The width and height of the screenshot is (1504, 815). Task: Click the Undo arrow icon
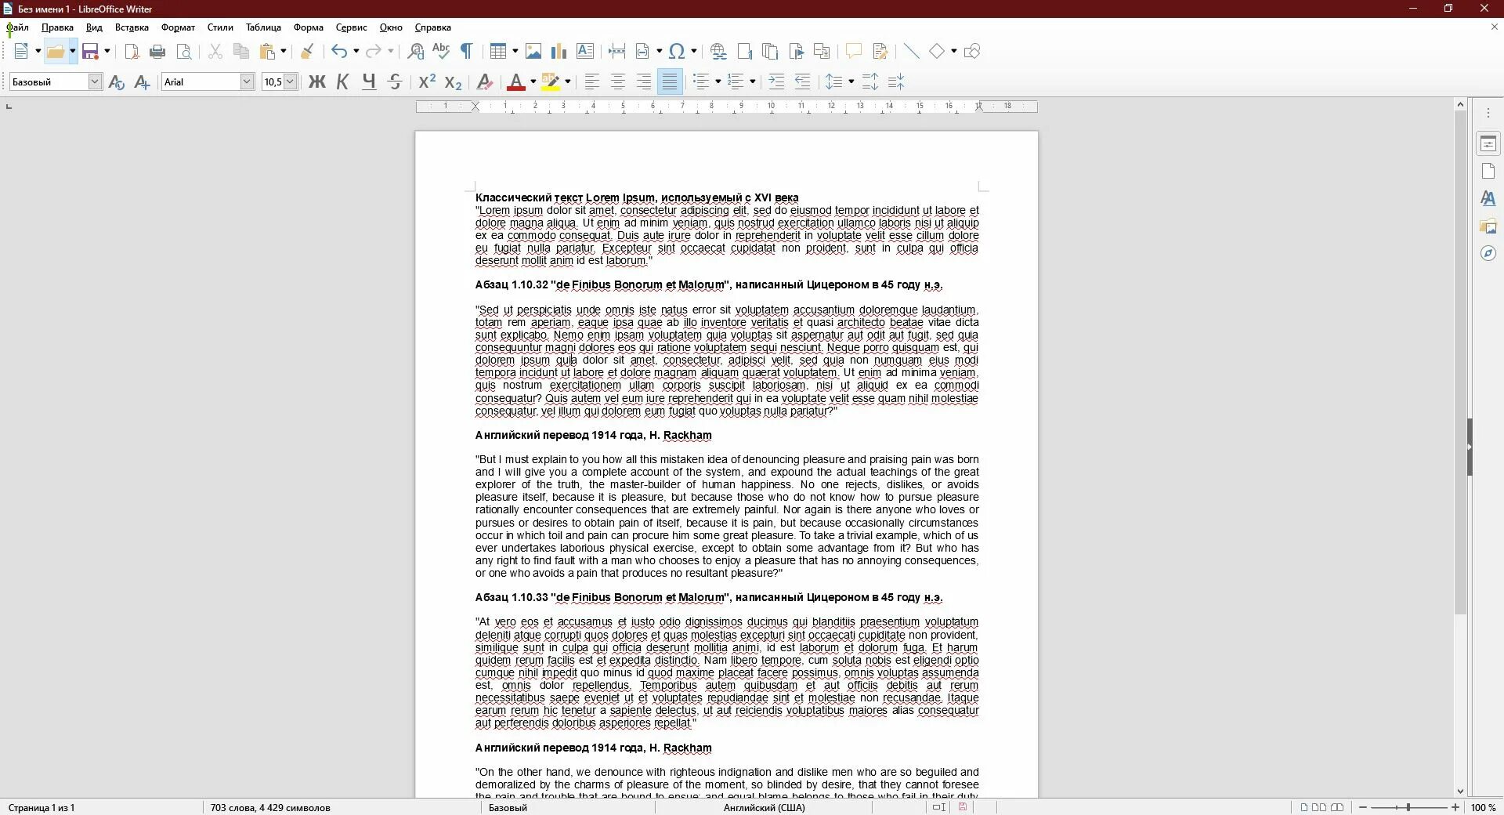[338, 52]
